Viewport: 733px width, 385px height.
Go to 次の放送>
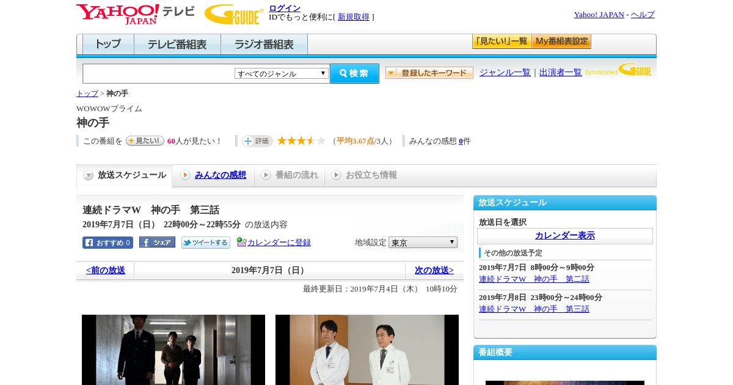434,270
